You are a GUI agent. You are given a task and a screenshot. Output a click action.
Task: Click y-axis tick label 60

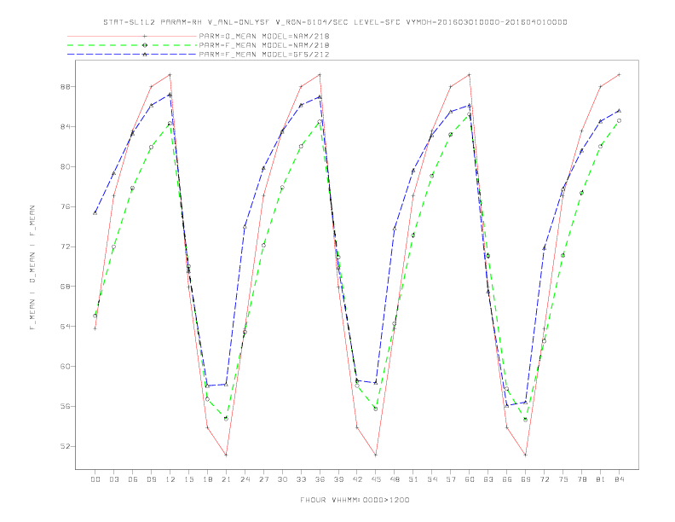66,367
